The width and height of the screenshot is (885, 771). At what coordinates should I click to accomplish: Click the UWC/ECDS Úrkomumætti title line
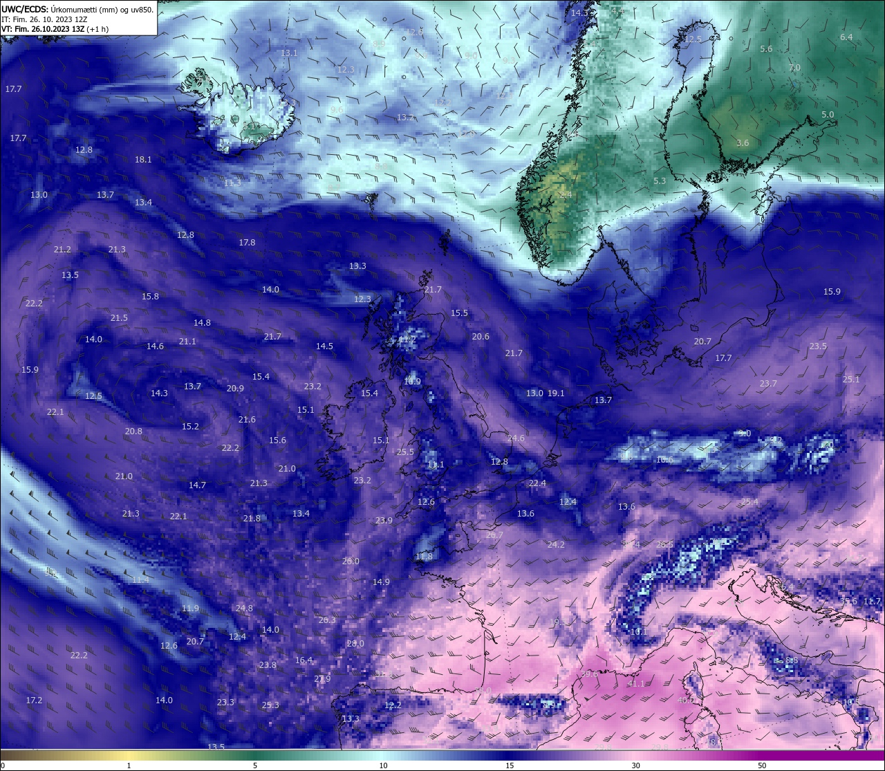[77, 9]
